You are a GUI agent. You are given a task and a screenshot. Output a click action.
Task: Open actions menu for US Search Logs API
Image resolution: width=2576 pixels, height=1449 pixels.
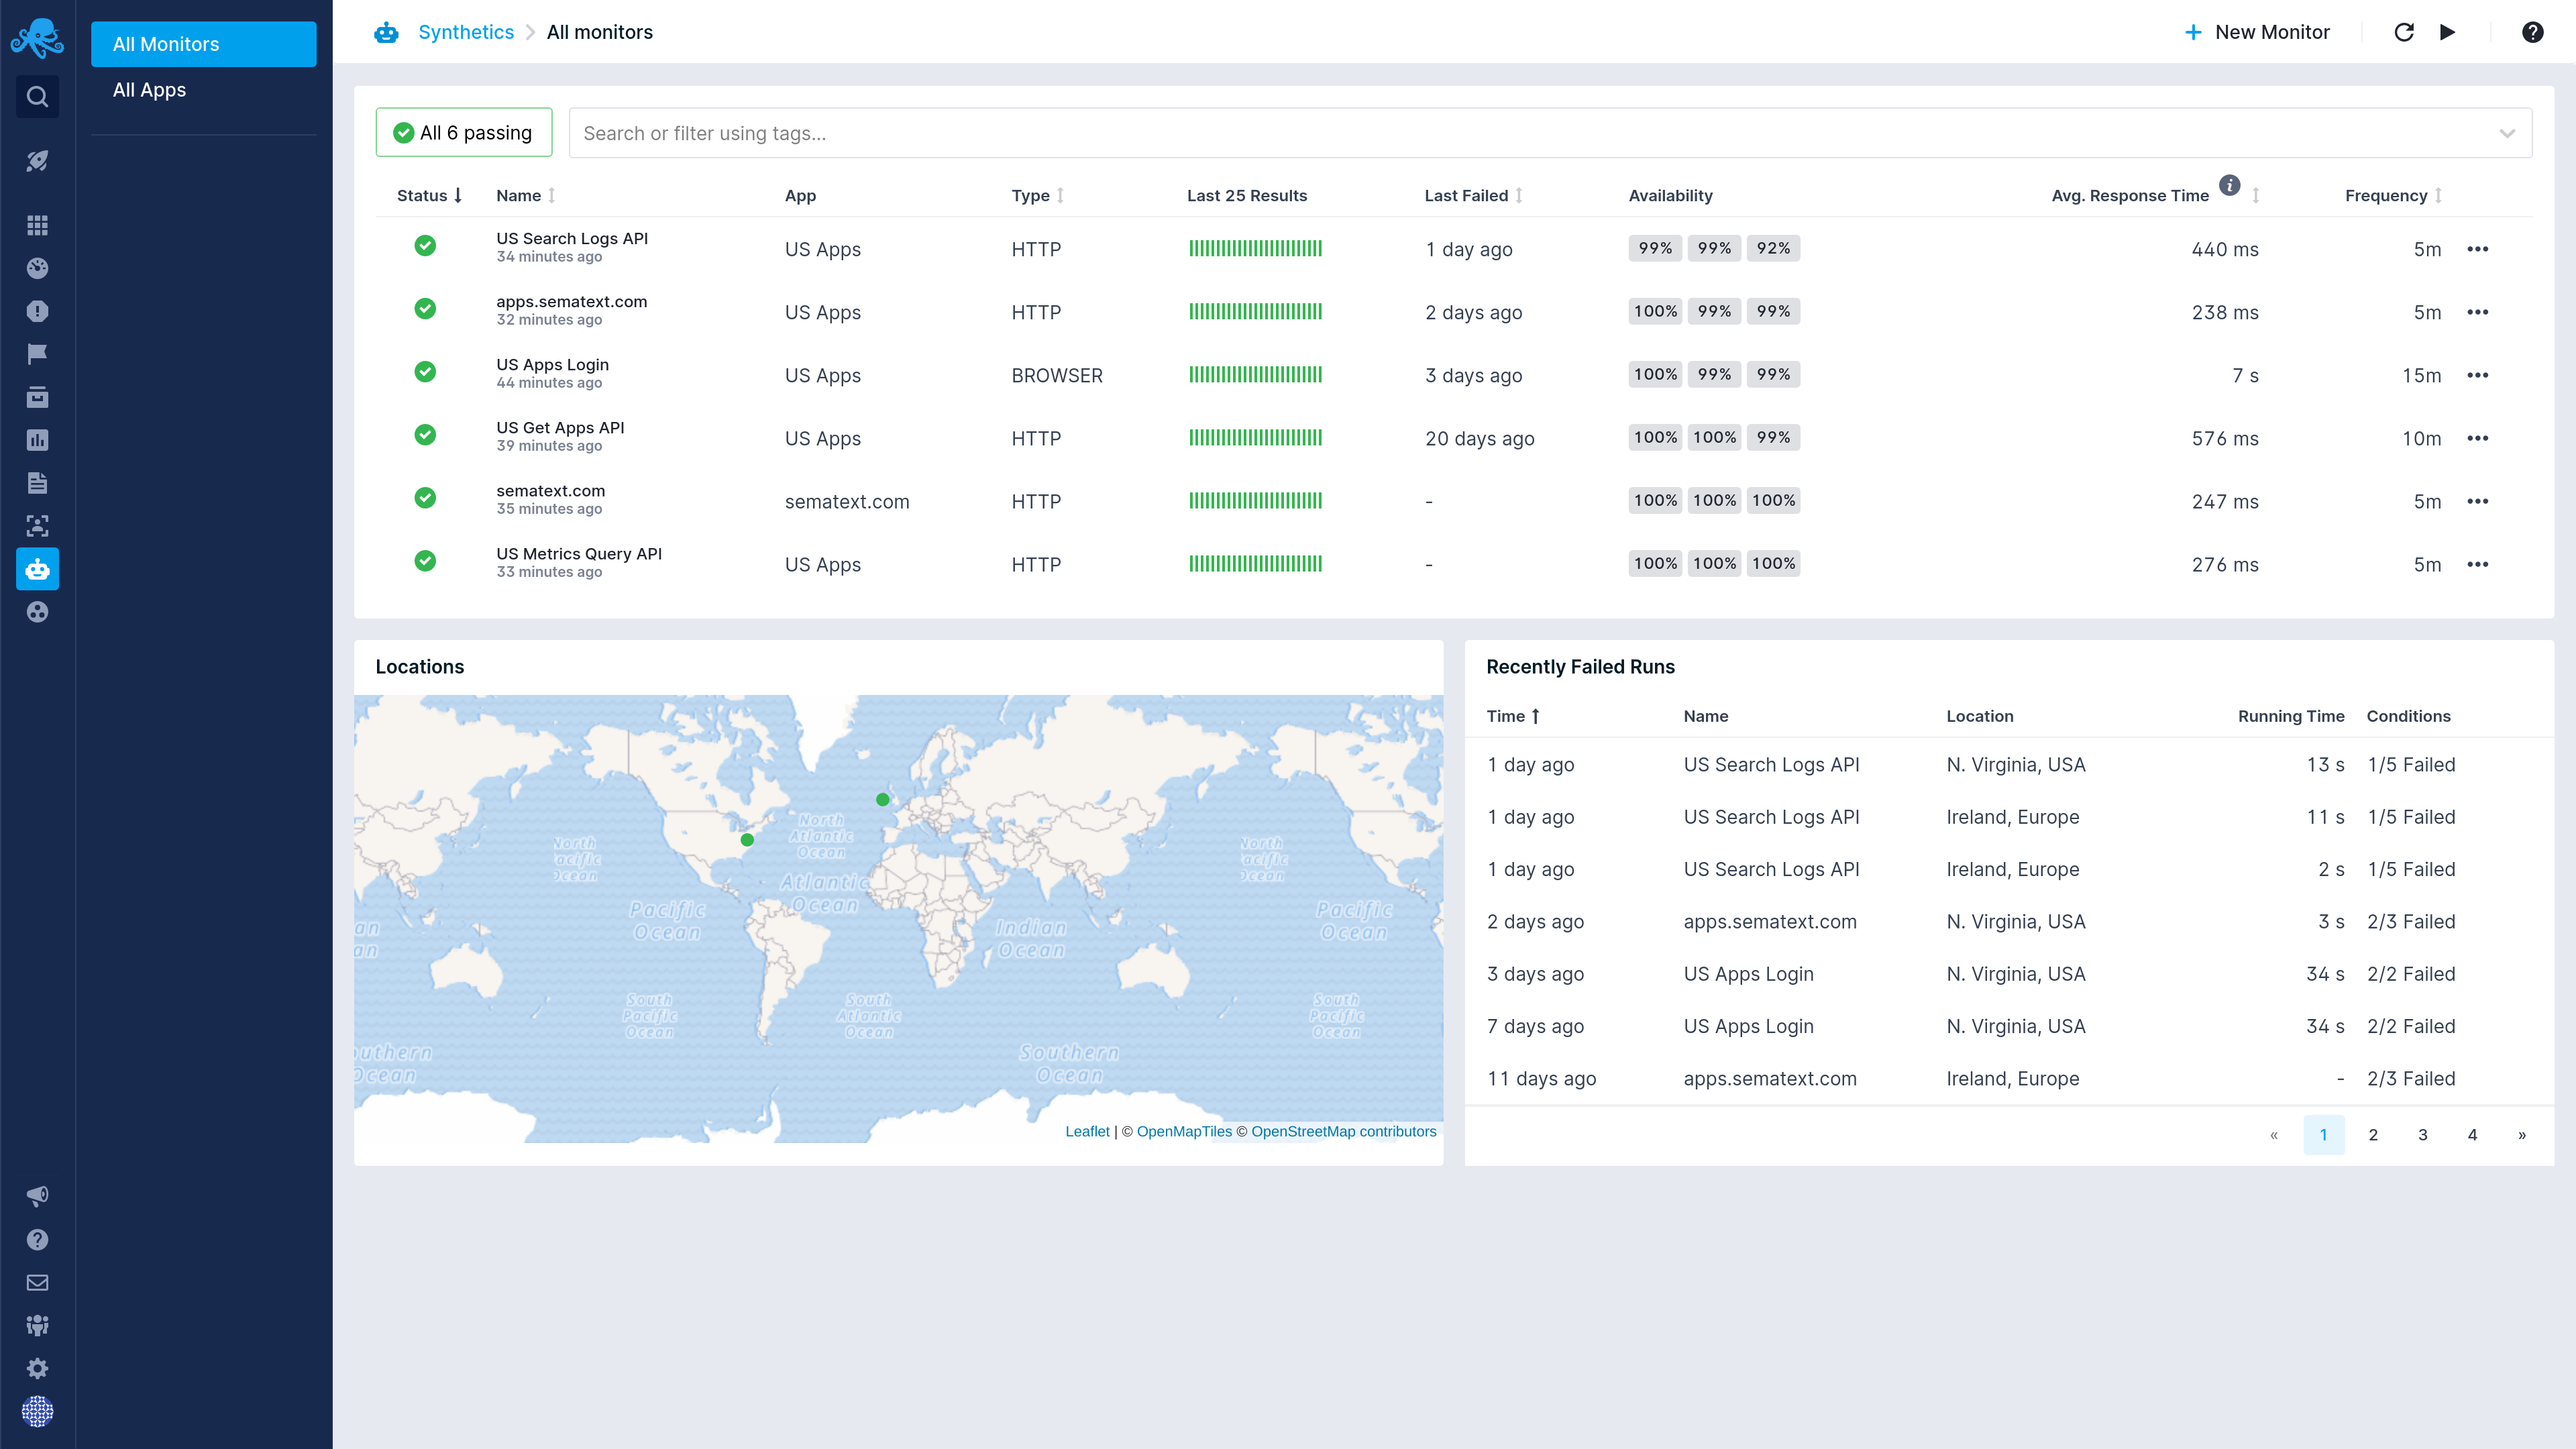pos(2477,249)
